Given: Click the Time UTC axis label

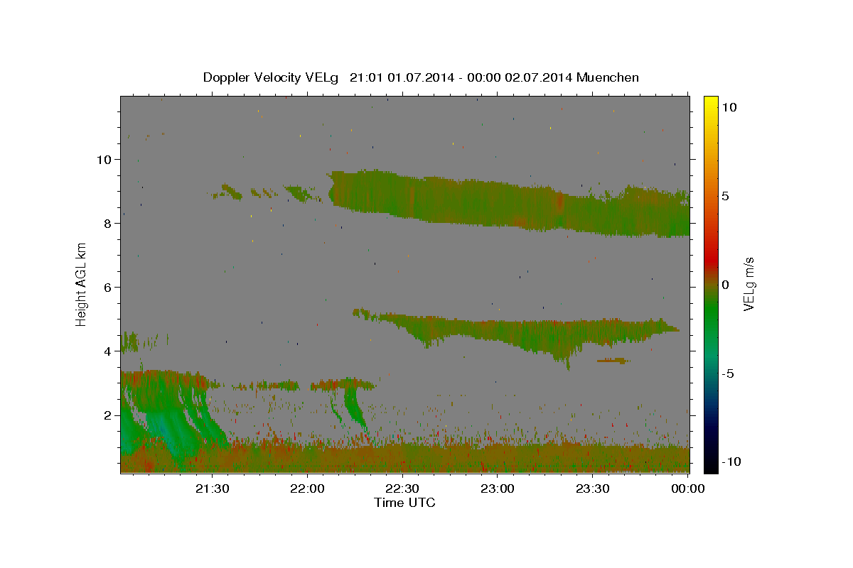Looking at the screenshot, I should click(404, 503).
